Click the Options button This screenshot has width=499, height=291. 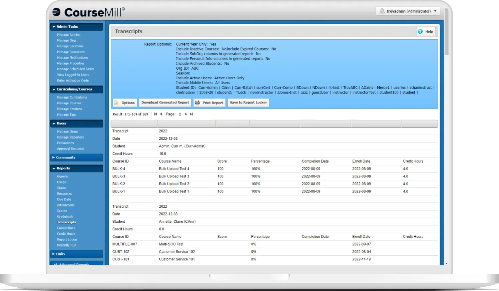click(x=125, y=103)
